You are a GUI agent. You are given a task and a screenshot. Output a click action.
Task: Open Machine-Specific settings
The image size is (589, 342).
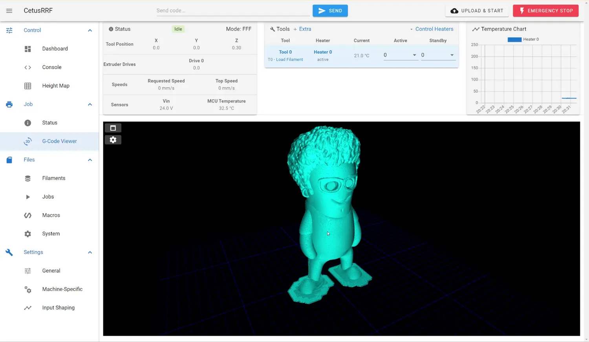(x=62, y=289)
